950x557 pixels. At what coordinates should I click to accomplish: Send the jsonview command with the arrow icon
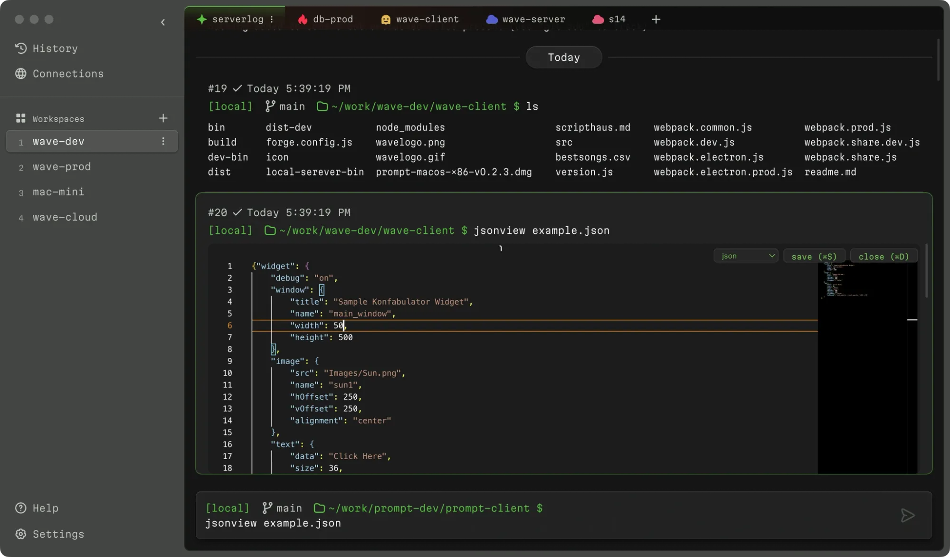[908, 515]
